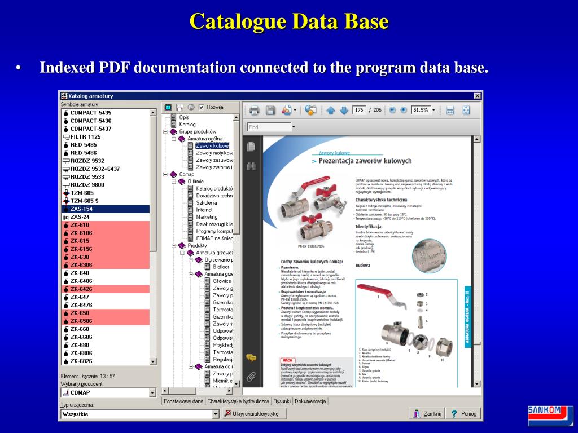
Task: Fit PDF page to width icon
Action: click(450, 110)
